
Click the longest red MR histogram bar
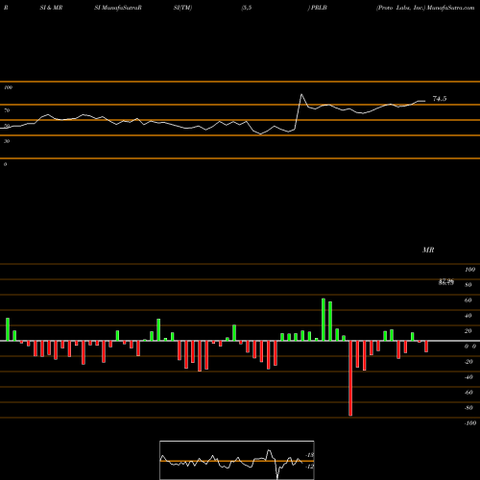tap(350, 378)
